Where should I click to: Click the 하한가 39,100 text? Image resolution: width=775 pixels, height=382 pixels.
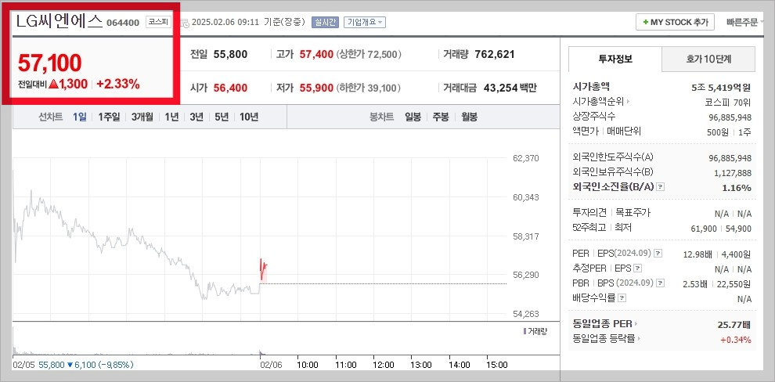[x=369, y=88]
